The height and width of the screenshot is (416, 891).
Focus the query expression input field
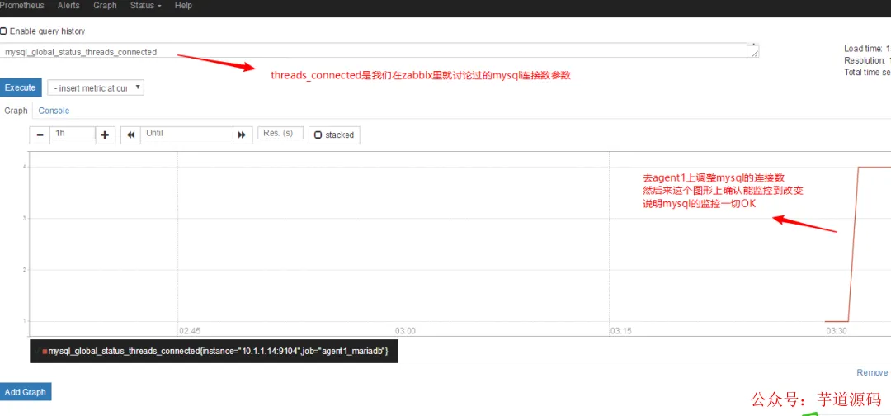tap(379, 51)
